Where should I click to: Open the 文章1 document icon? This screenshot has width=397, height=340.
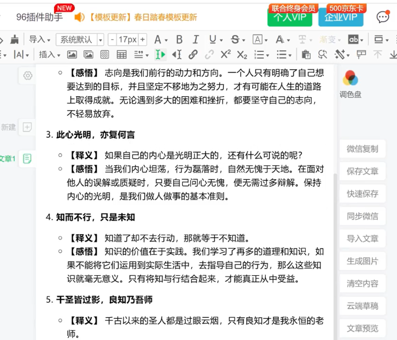(27, 159)
